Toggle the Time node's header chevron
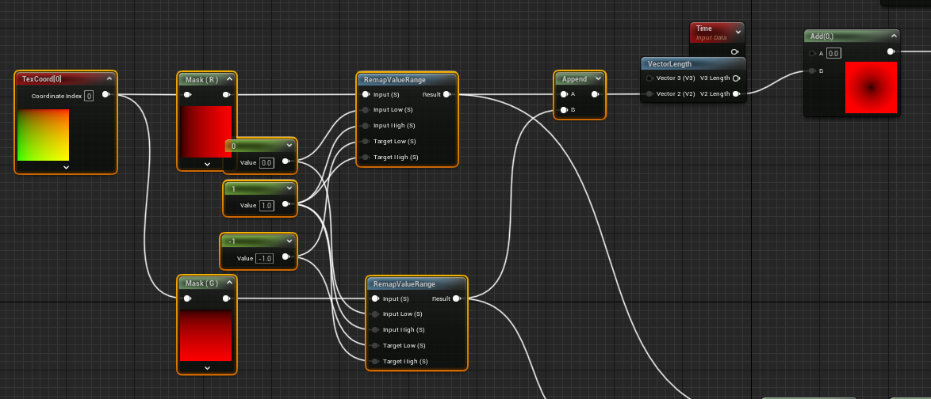 738,32
